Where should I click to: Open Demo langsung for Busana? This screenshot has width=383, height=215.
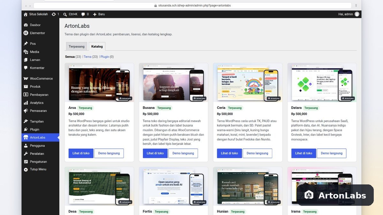coord(183,153)
